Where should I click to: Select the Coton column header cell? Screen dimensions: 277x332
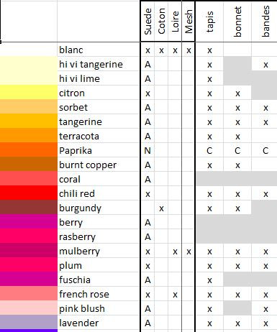pyautogui.click(x=161, y=22)
